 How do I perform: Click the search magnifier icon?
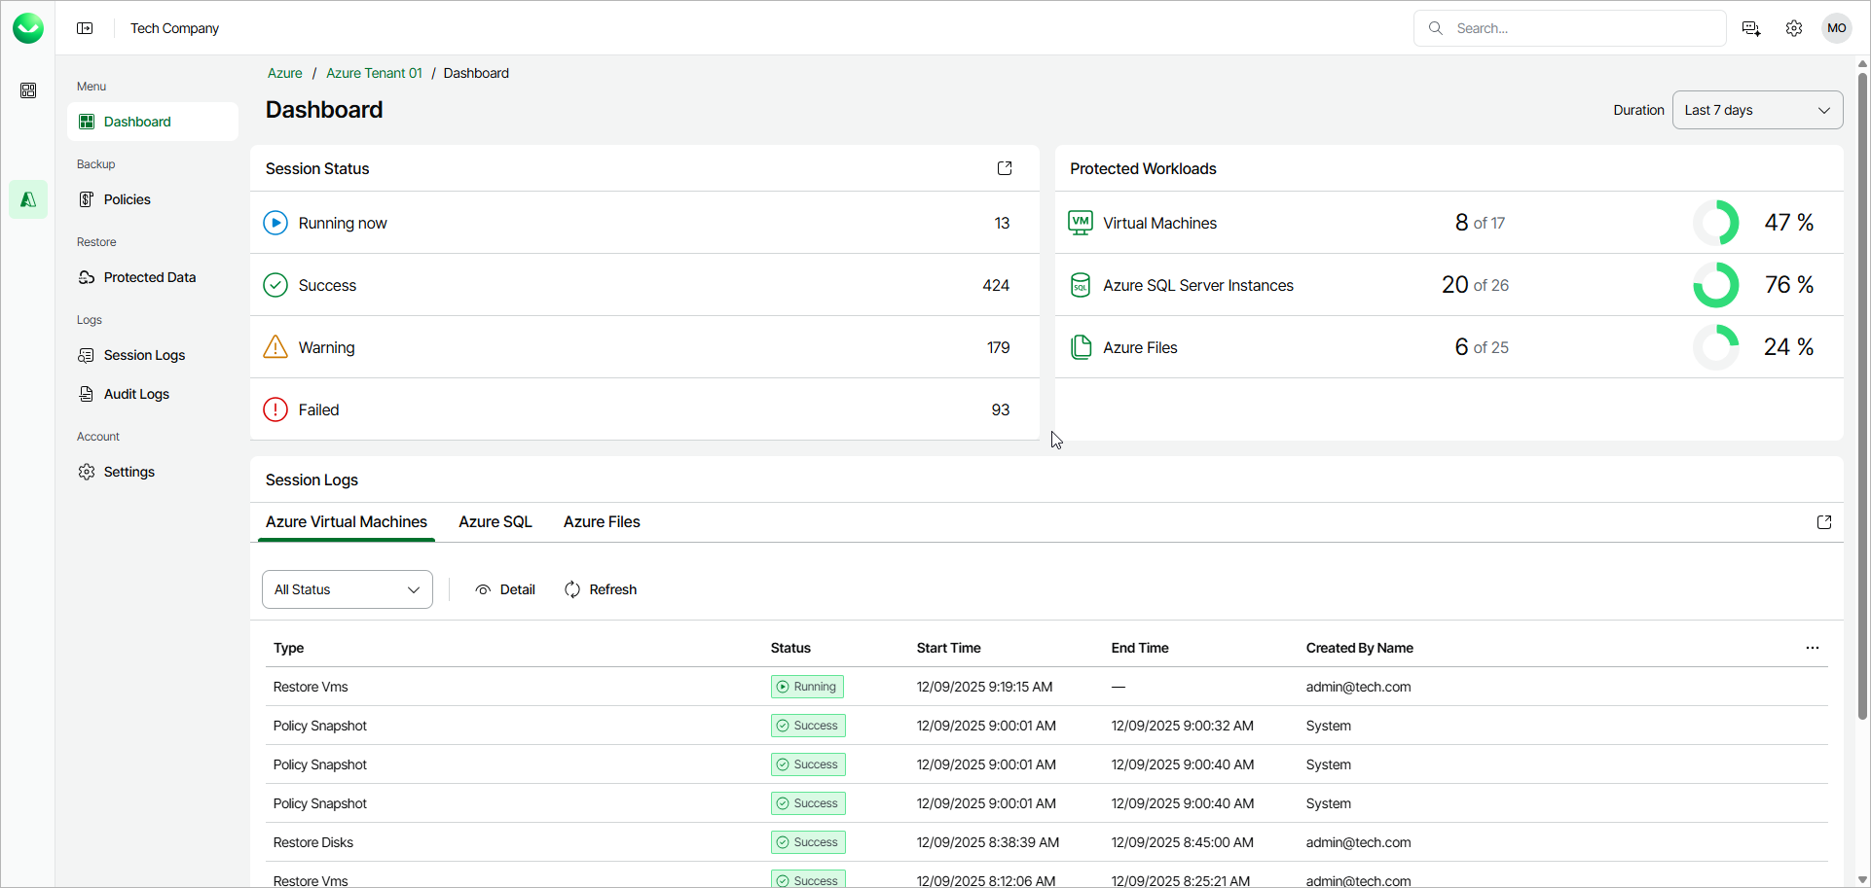point(1436,28)
